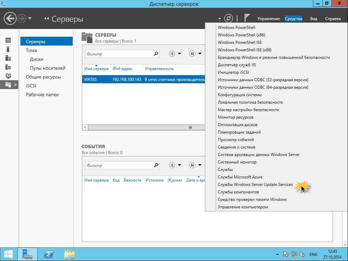The image size is (348, 261).
Task: Choose Монитор ресурсов menu entry
Action: click(x=236, y=117)
